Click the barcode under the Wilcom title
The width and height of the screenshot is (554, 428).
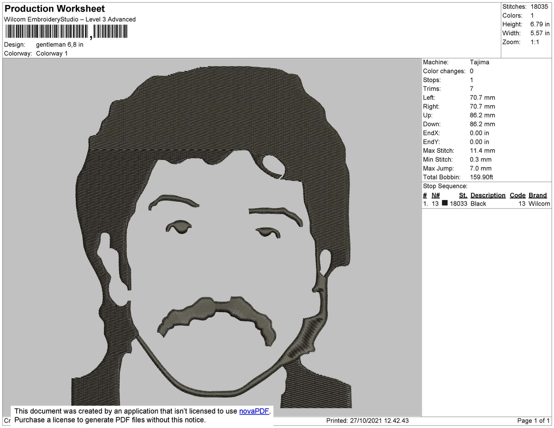coord(67,32)
